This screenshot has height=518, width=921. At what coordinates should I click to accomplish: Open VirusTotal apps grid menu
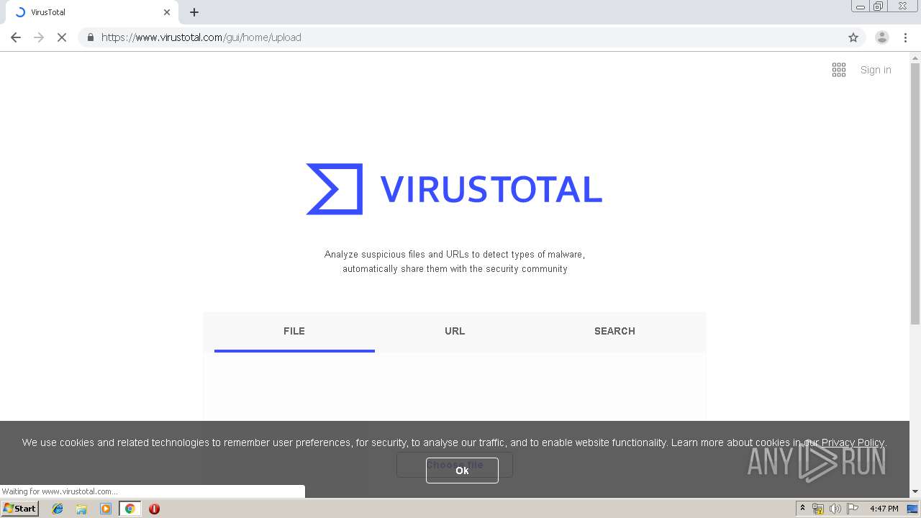coord(839,70)
